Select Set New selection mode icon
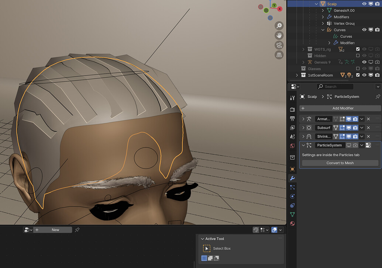Image resolution: width=382 pixels, height=268 pixels. (x=204, y=258)
